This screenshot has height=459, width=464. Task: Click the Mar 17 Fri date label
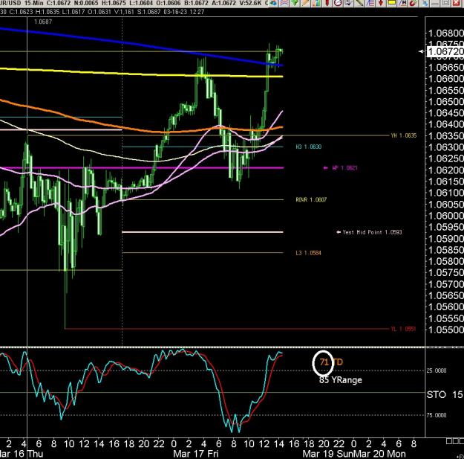point(196,454)
